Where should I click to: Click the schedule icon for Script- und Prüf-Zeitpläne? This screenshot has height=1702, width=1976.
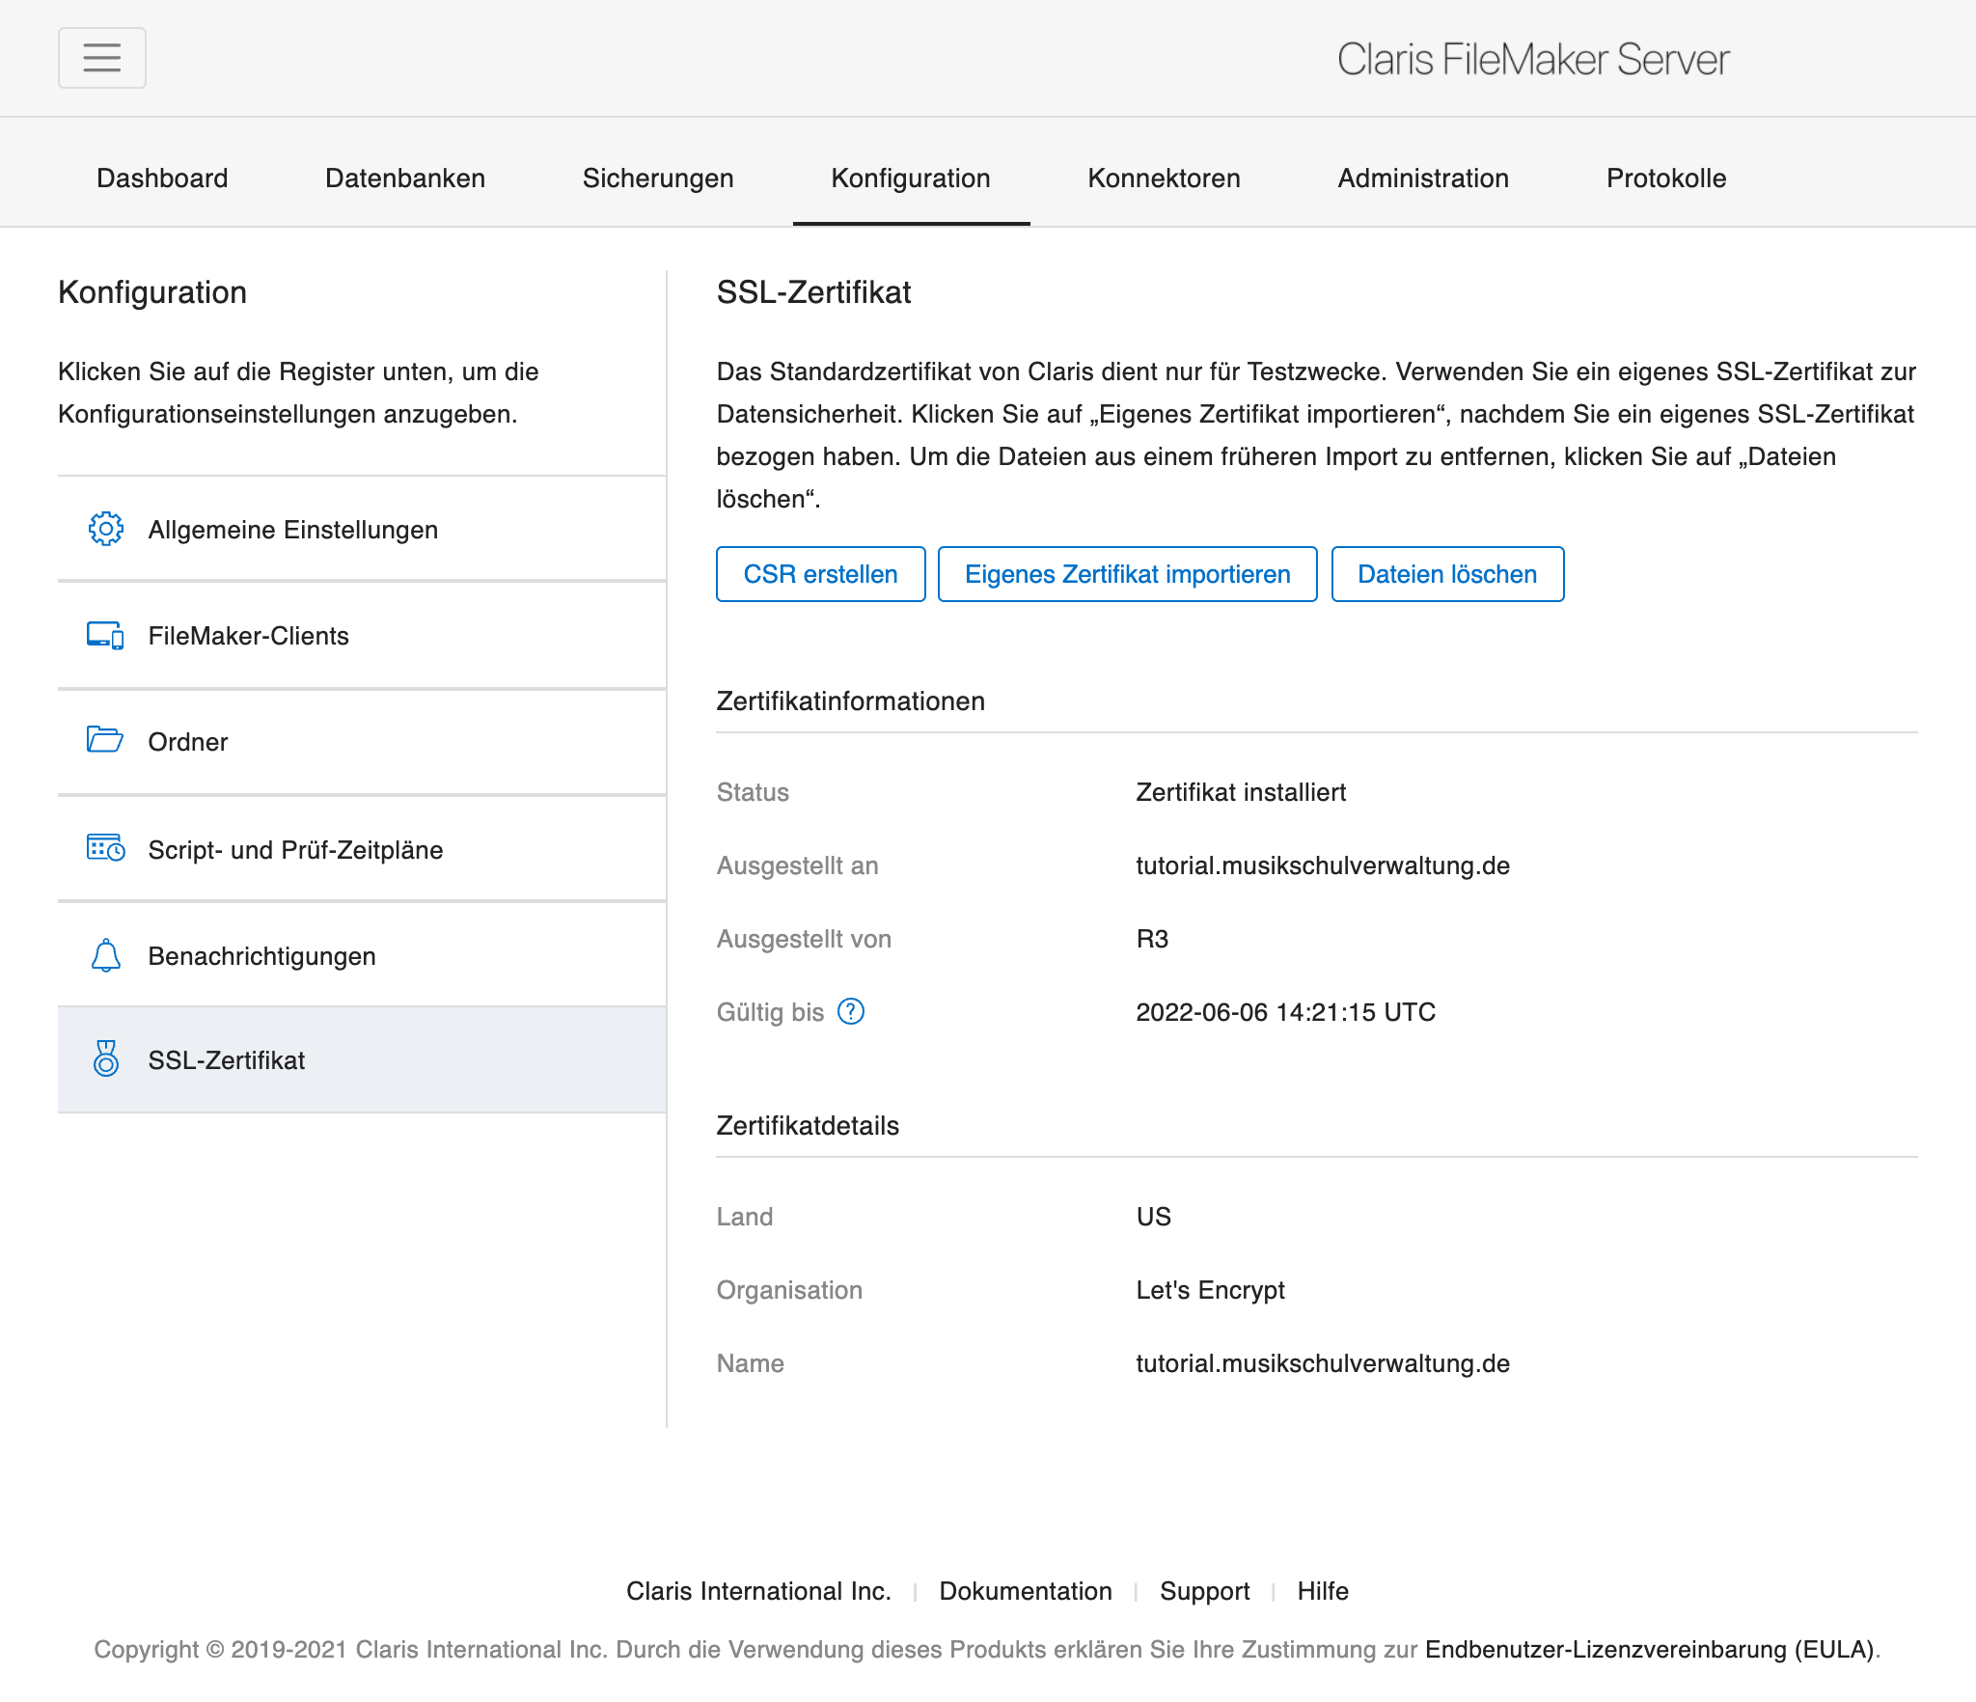106,848
